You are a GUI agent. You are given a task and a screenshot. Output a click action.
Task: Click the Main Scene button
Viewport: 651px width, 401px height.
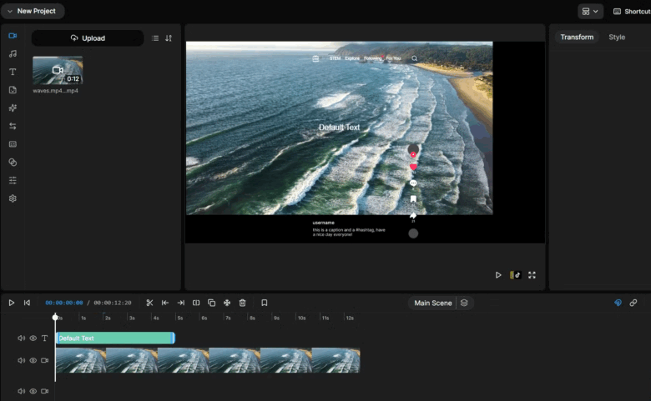point(433,303)
